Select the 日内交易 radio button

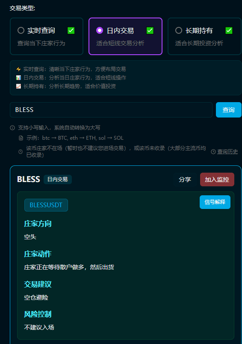100,30
